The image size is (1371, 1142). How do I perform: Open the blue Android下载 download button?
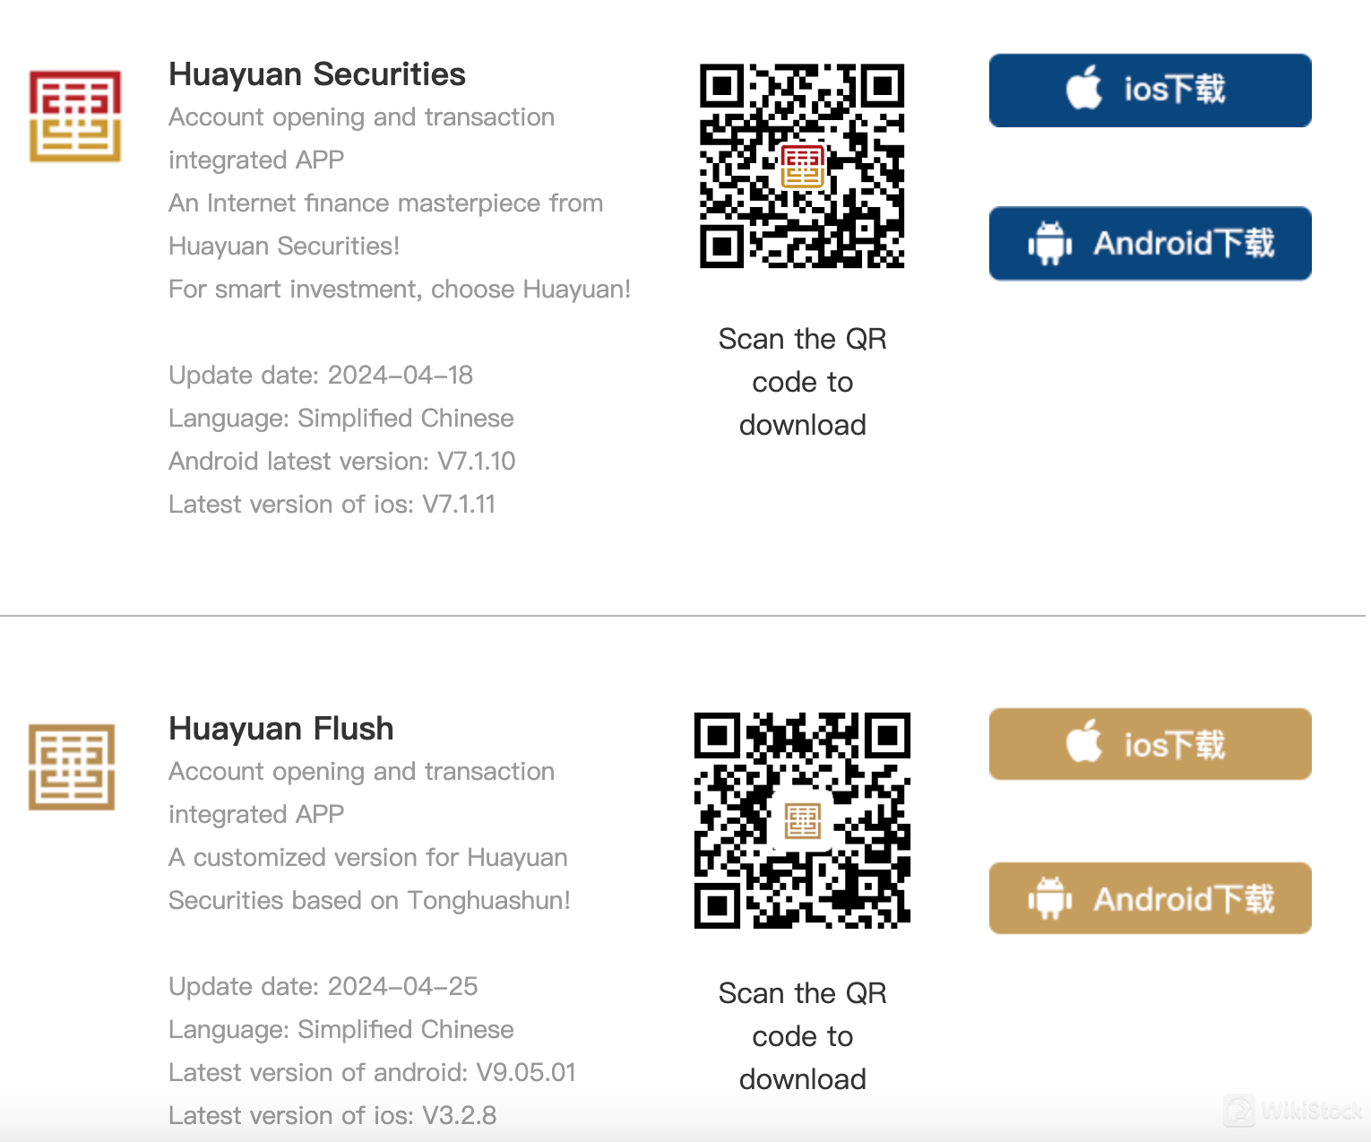pos(1150,243)
